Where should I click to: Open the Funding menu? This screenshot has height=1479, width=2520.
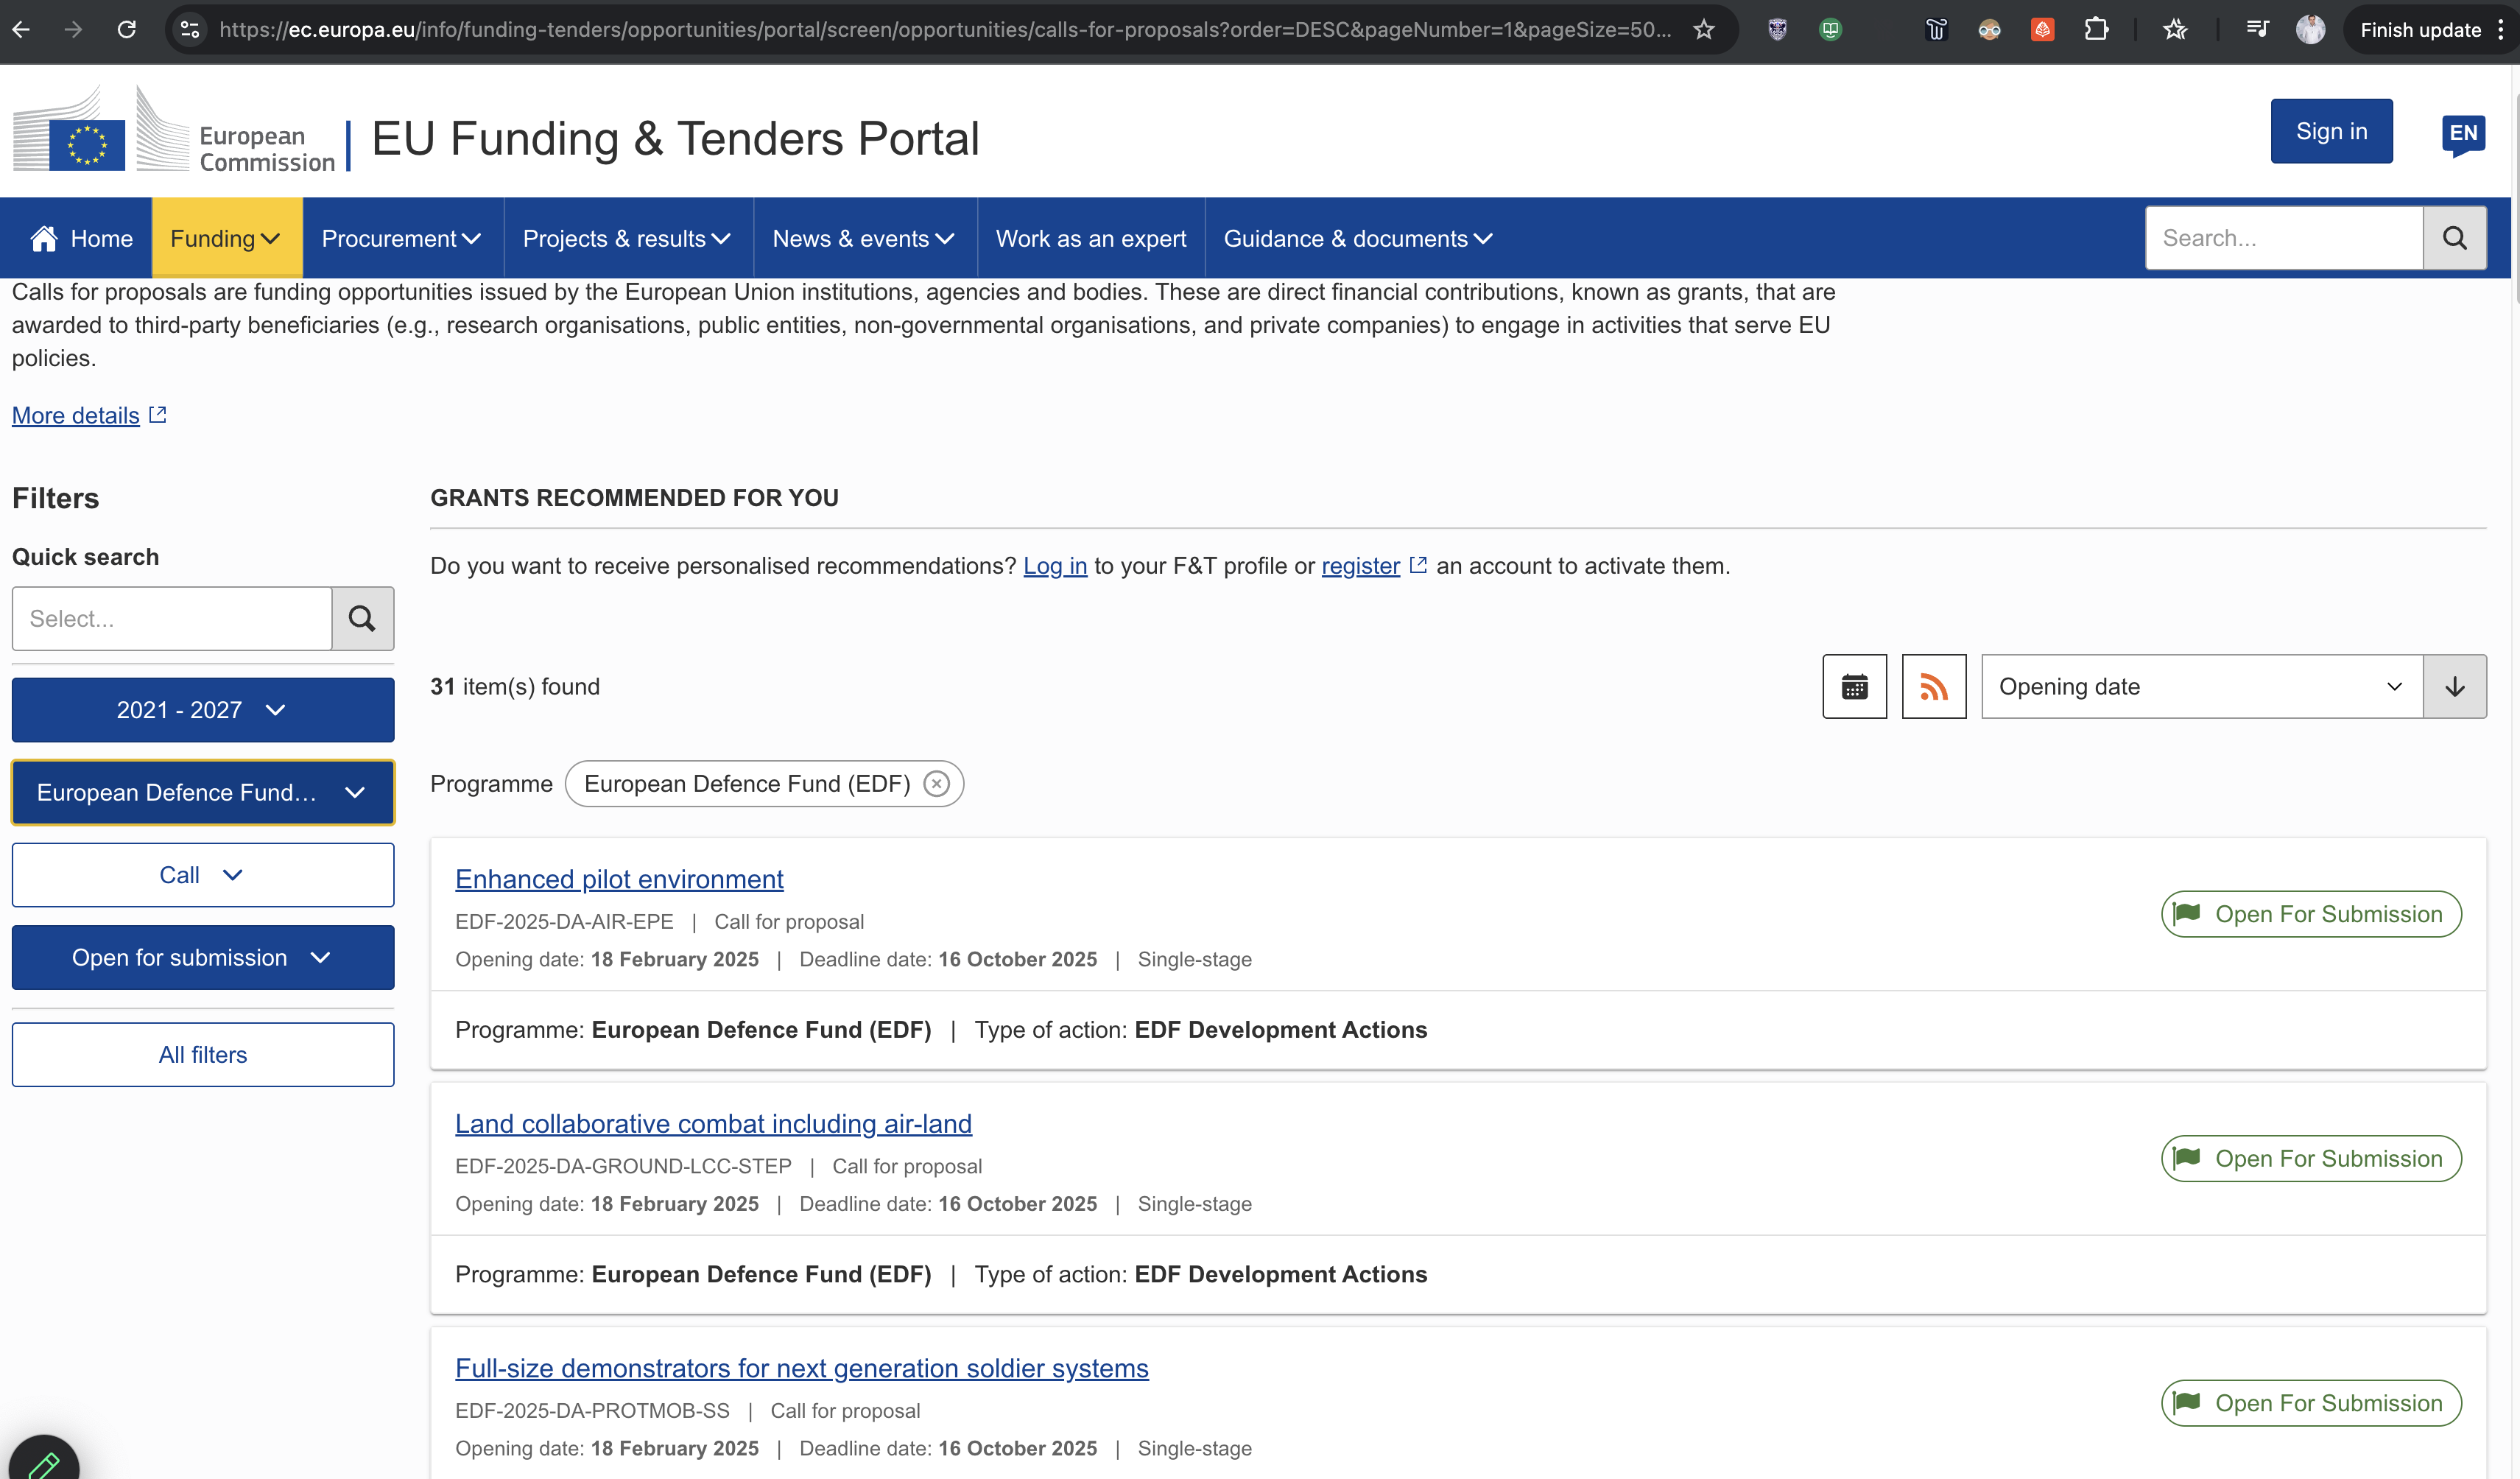click(x=226, y=238)
